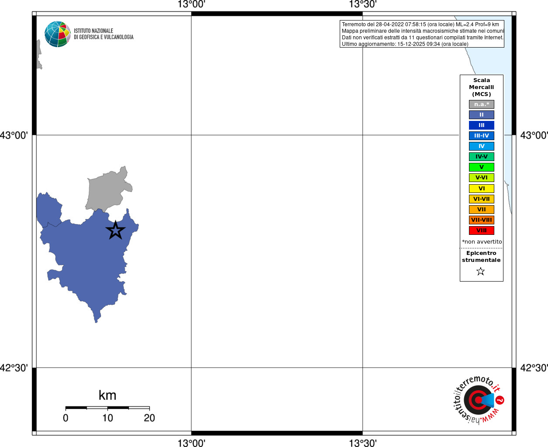Click the right 42°30' latitude label
Image resolution: width=548 pixels, height=447 pixels.
534,368
